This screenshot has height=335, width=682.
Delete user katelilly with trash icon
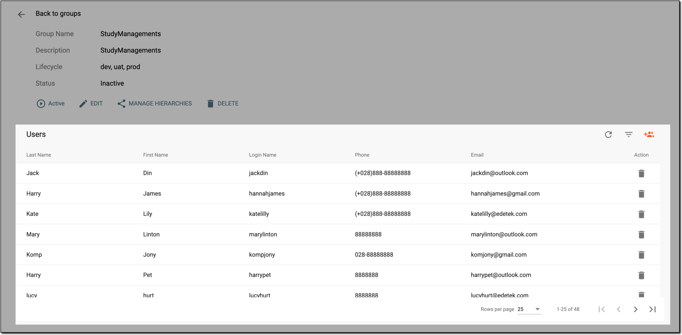[641, 214]
